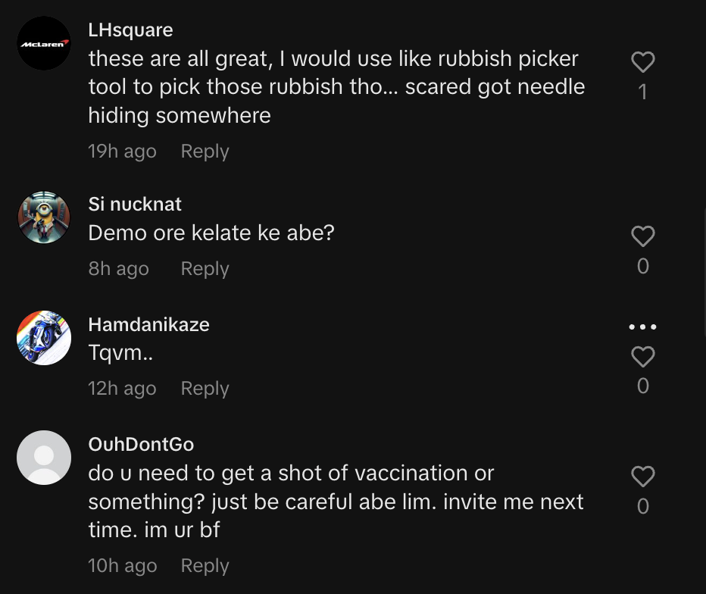Open LHsquare's McLaren profile picture

tap(44, 43)
